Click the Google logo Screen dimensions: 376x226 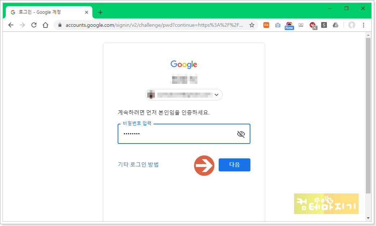184,64
